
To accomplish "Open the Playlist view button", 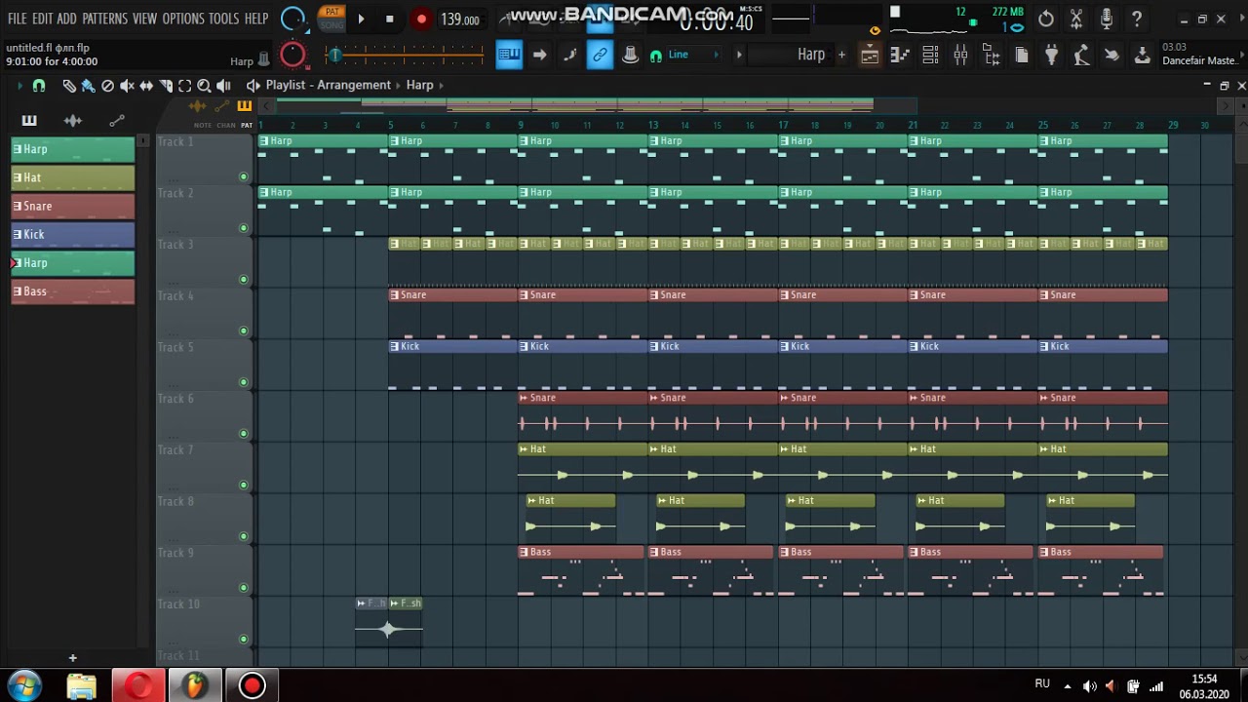I will 870,56.
